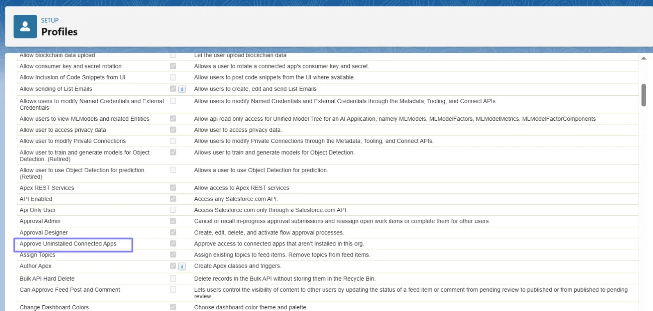Toggle Approve Uninstalled Connected Apps checkbox
Viewport: 653px width, 311px height.
coord(173,243)
